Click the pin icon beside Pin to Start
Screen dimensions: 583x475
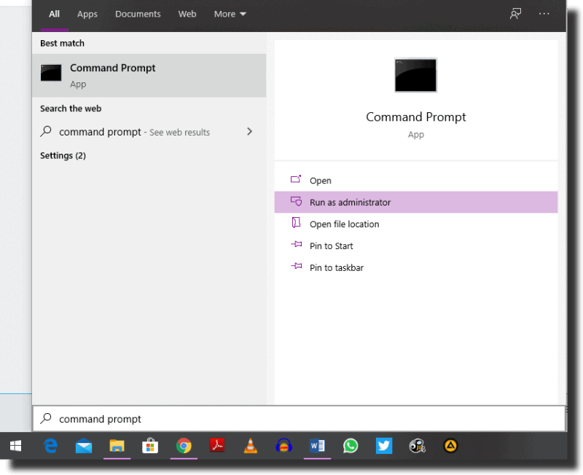(x=296, y=245)
